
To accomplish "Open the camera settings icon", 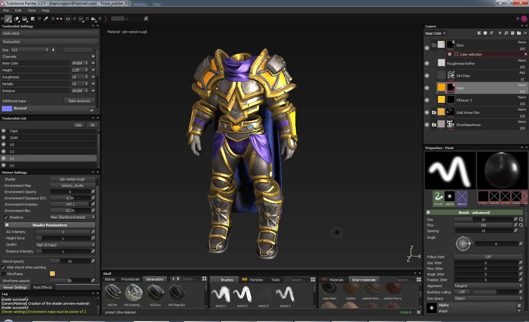I will click(x=93, y=19).
